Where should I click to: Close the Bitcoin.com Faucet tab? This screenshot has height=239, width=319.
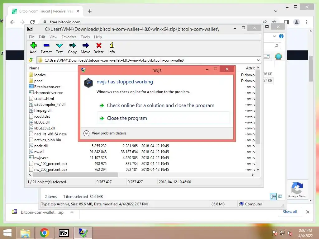[78, 11]
